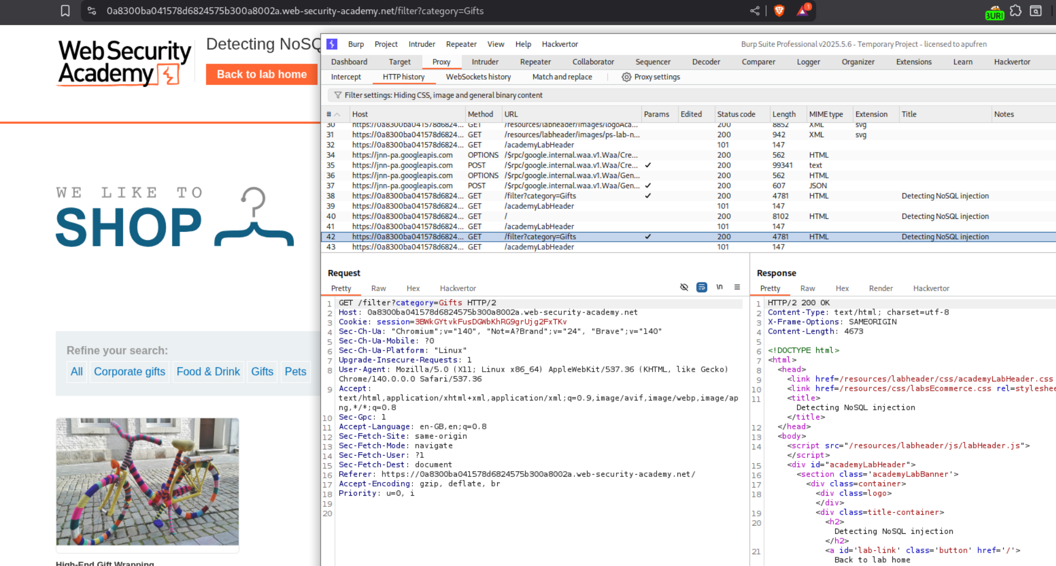
Task: Switch to the Repeater tool tab
Action: click(535, 62)
